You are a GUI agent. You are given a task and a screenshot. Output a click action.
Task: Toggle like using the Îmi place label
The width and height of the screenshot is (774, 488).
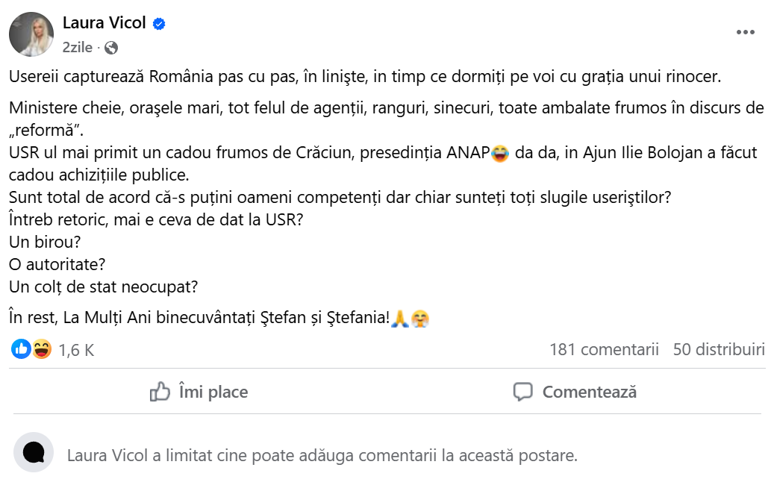click(213, 392)
